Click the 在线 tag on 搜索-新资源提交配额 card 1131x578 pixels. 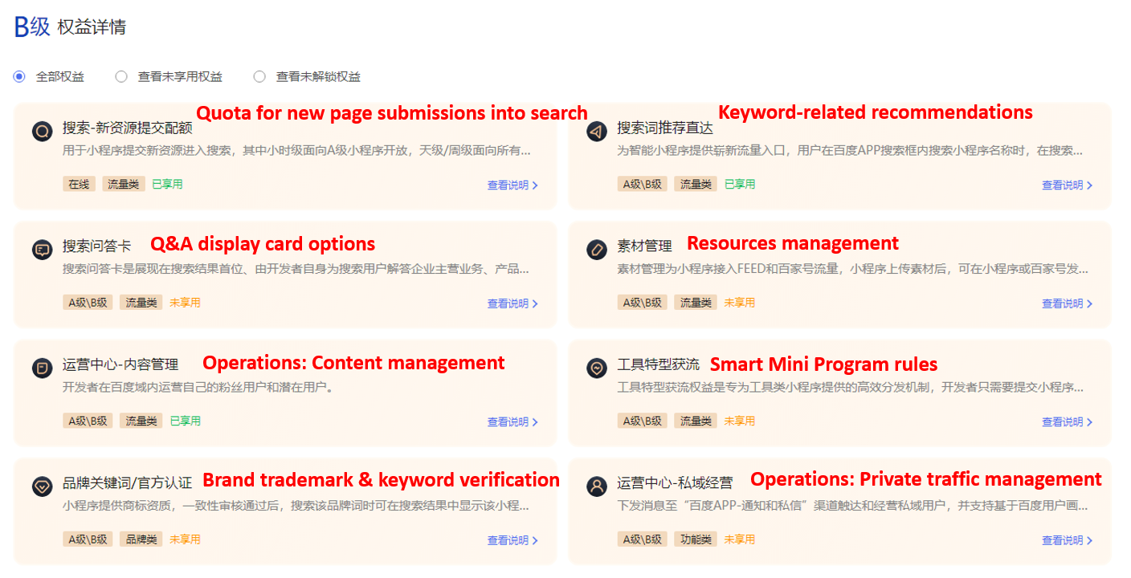pyautogui.click(x=79, y=184)
